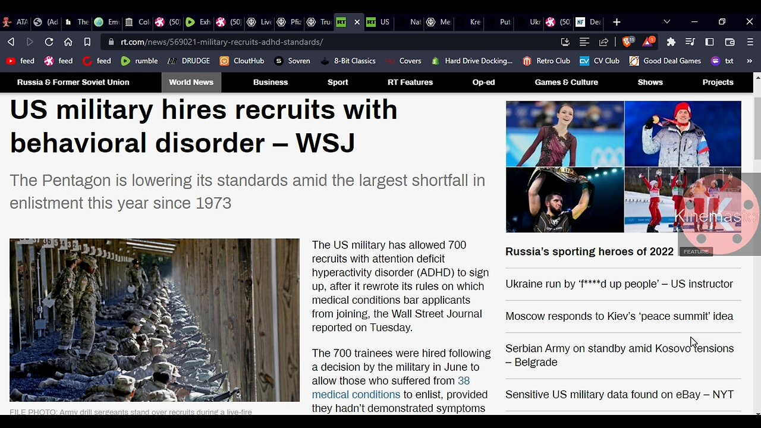Open reader mode icon in address bar
The width and height of the screenshot is (761, 428).
click(x=584, y=42)
